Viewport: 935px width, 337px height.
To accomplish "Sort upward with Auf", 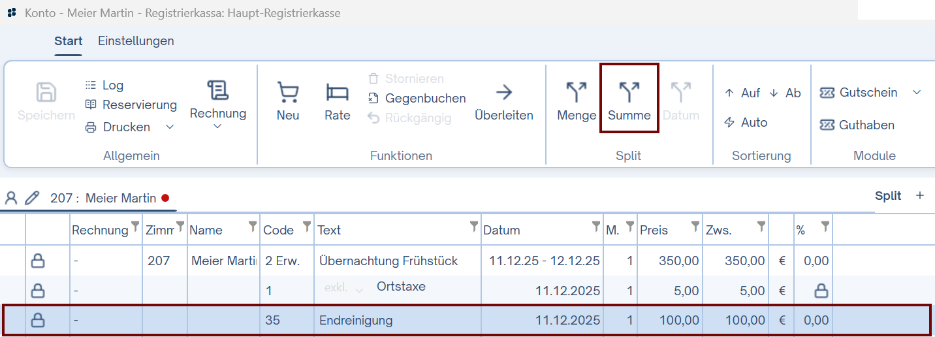I will pyautogui.click(x=742, y=93).
